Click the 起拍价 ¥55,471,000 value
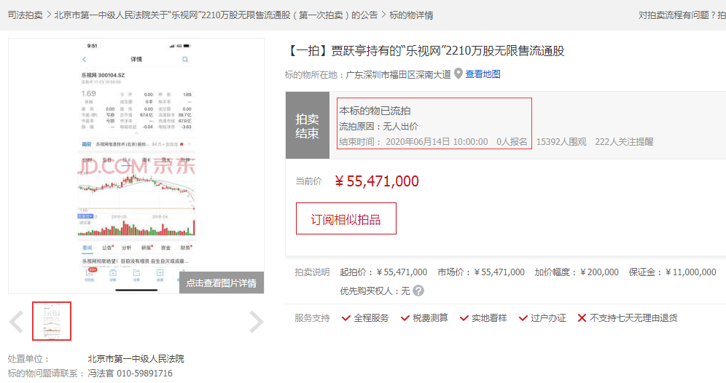This screenshot has width=726, height=383. (402, 272)
